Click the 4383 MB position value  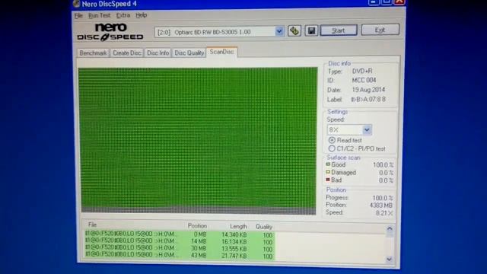click(381, 205)
